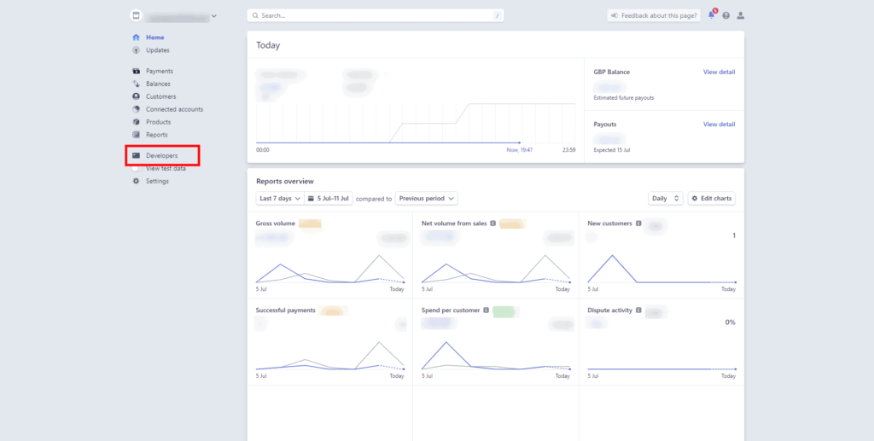
Task: Click info icon beside Spend per customer
Action: [487, 310]
